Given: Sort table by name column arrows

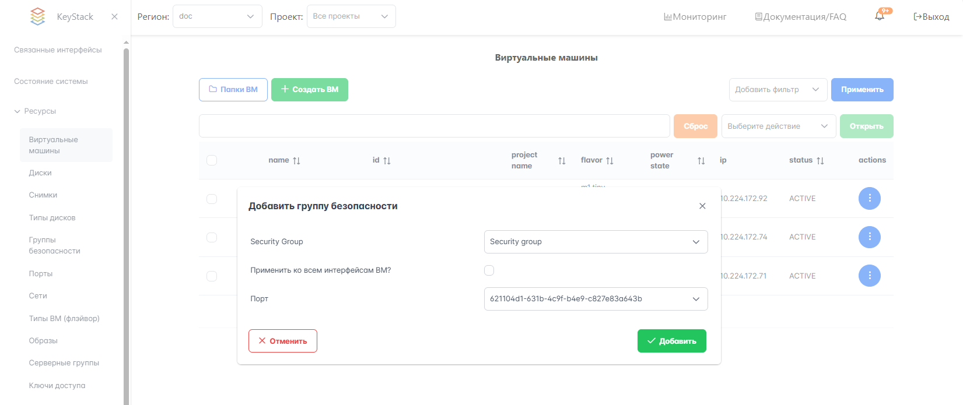Looking at the screenshot, I should (x=296, y=161).
